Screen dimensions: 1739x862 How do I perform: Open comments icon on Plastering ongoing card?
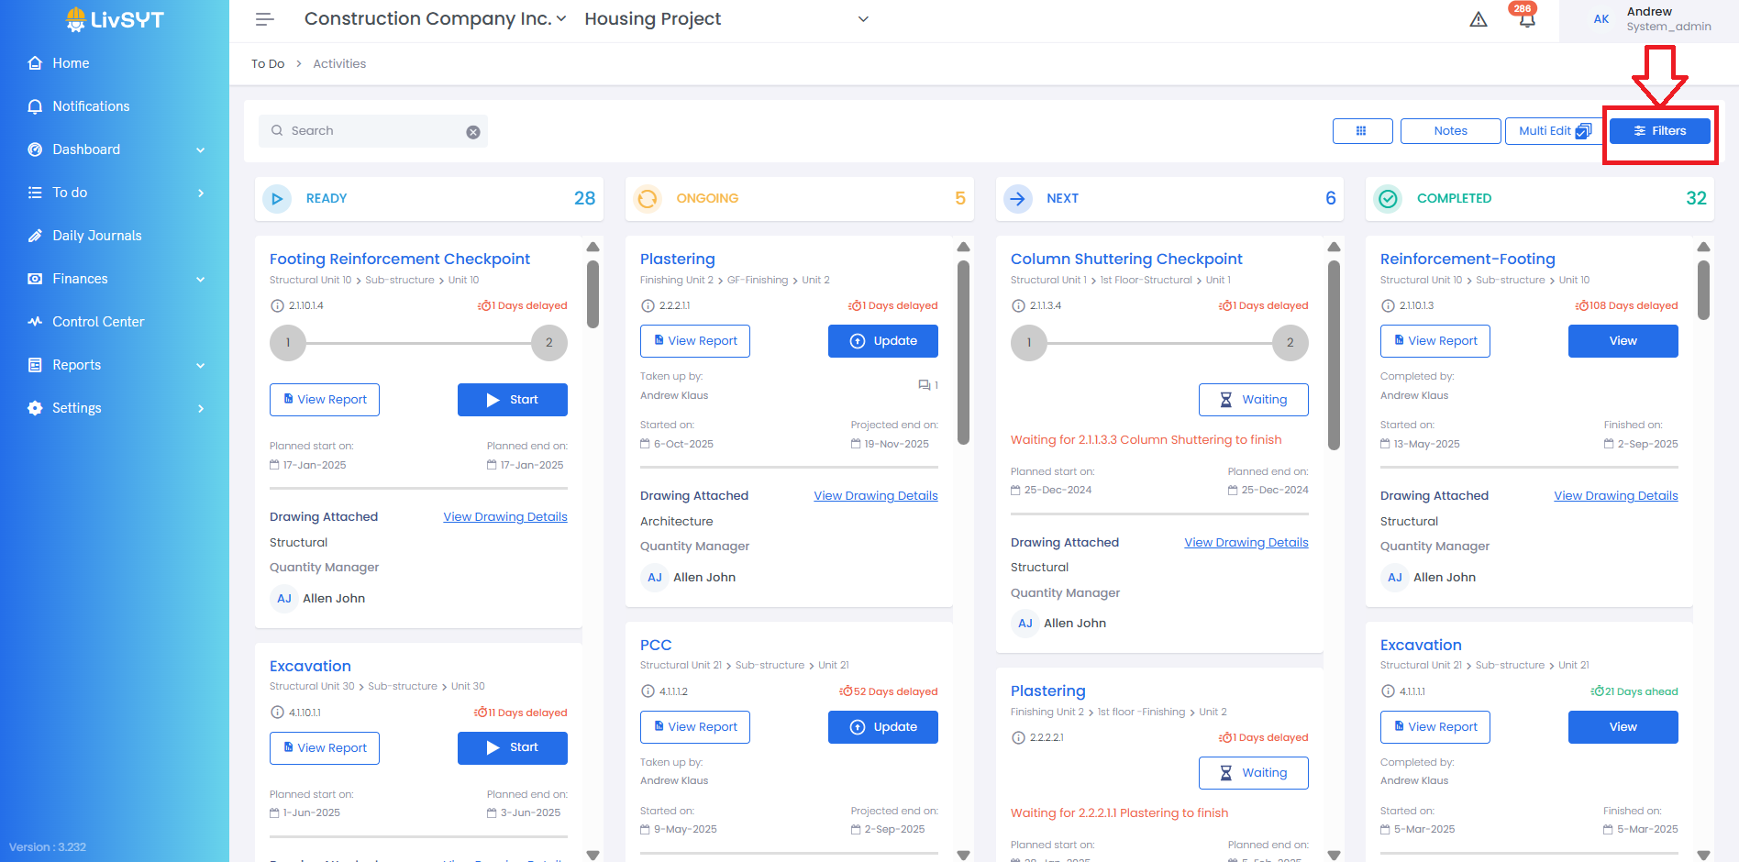click(926, 385)
